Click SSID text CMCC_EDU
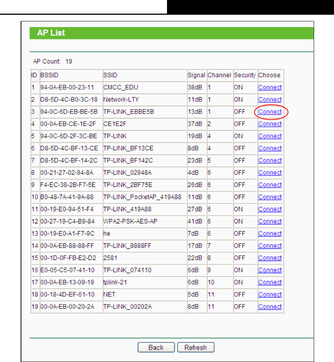Screen dimensions: 334x362 tap(121, 87)
